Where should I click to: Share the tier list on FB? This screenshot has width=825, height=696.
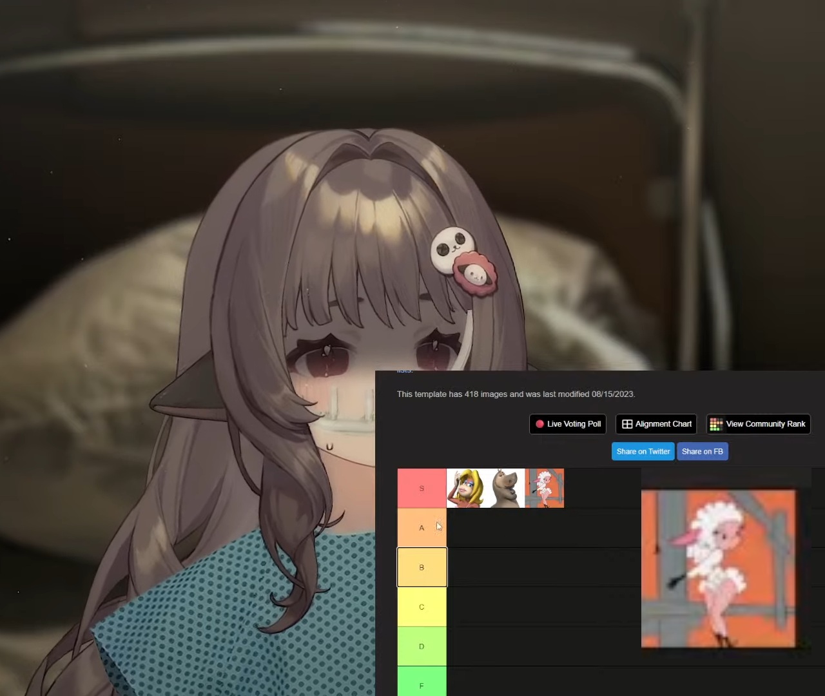point(703,451)
